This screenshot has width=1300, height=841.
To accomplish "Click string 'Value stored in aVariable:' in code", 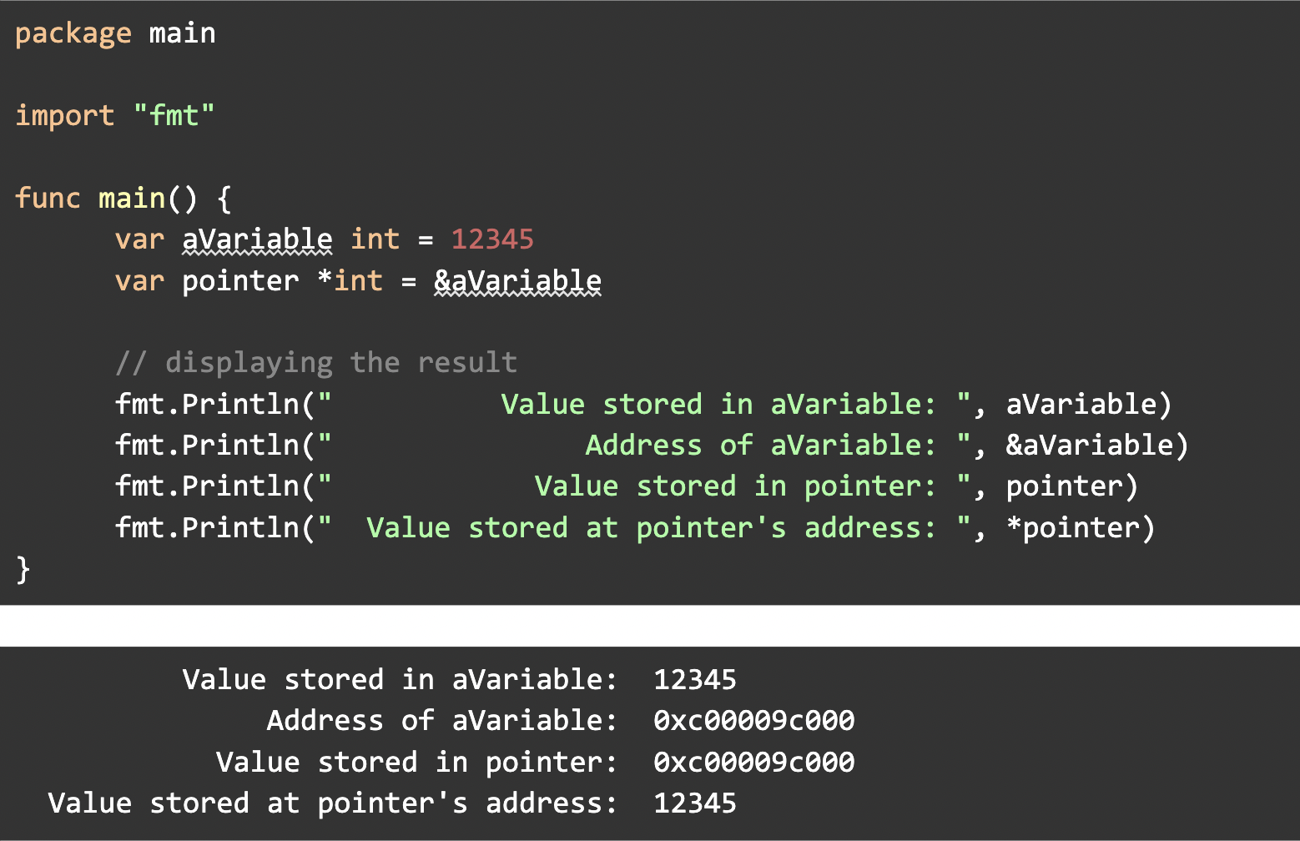I will (718, 405).
